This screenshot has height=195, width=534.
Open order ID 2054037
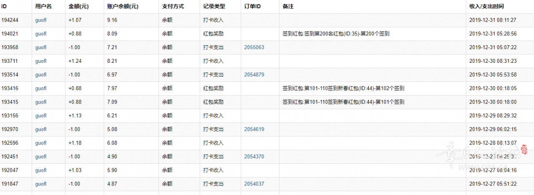coord(254,184)
